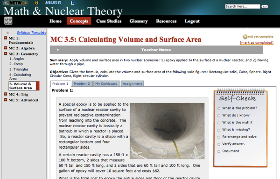Check 'What is the problem?' box
Image resolution: width=280 pixels, height=179 pixels.
coord(219,109)
